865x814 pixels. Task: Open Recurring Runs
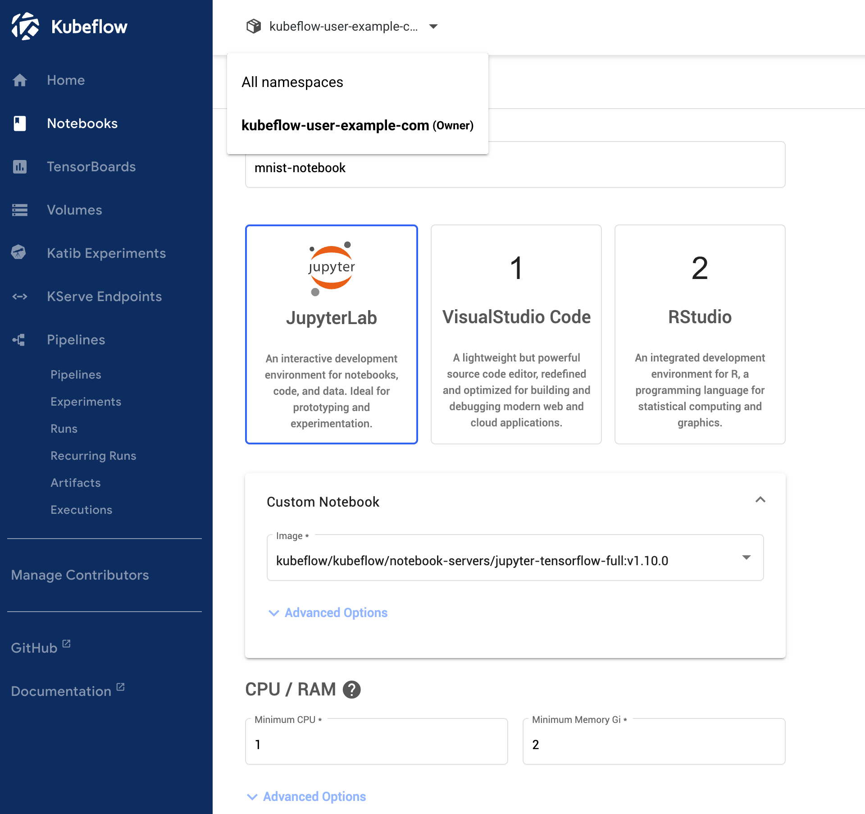click(x=93, y=456)
